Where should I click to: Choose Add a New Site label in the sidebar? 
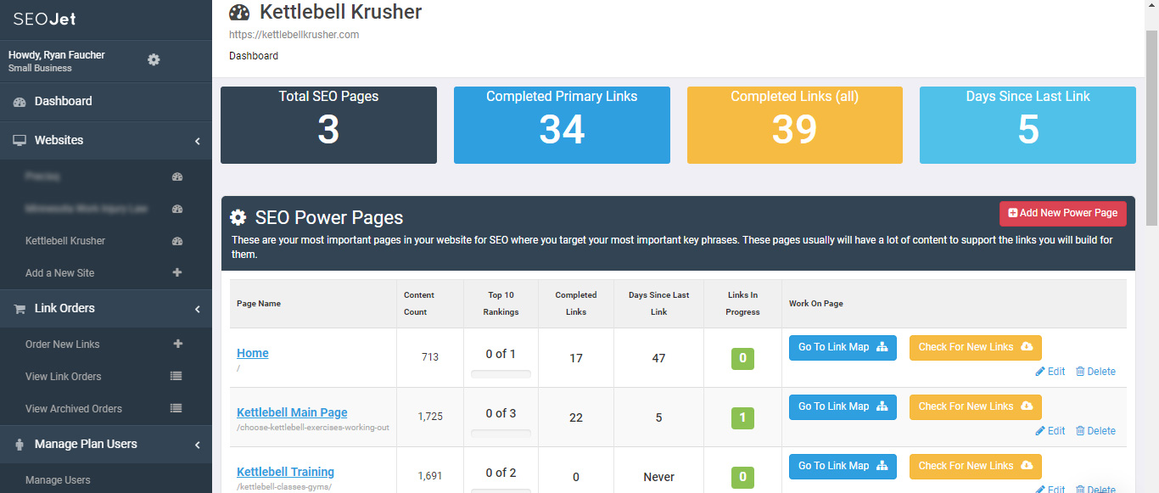59,273
